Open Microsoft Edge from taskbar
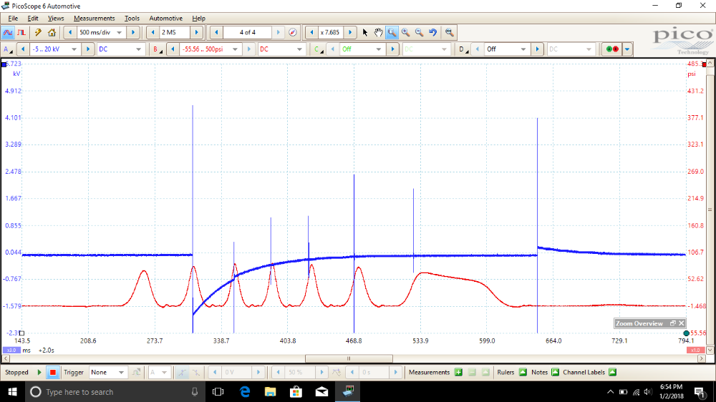 pyautogui.click(x=245, y=392)
